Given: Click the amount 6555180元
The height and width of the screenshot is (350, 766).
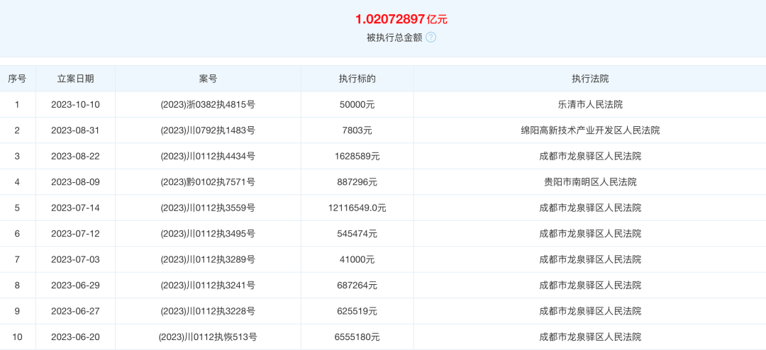Looking at the screenshot, I should (357, 337).
